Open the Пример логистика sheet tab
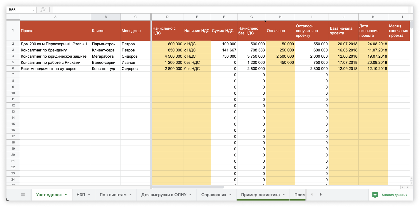Screen dimensions: 420x207 [260, 195]
